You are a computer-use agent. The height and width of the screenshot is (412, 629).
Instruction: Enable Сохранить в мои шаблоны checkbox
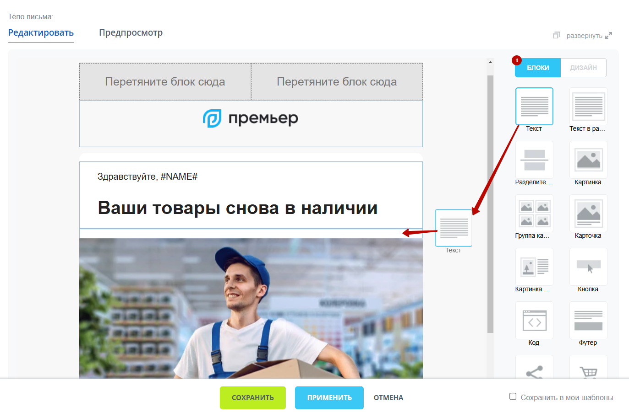coord(513,396)
